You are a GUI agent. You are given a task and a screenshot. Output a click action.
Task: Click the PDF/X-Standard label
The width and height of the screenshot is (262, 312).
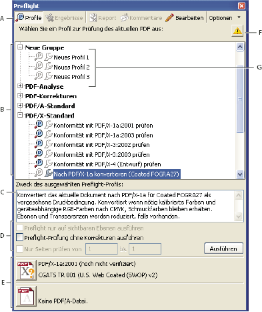[50, 116]
